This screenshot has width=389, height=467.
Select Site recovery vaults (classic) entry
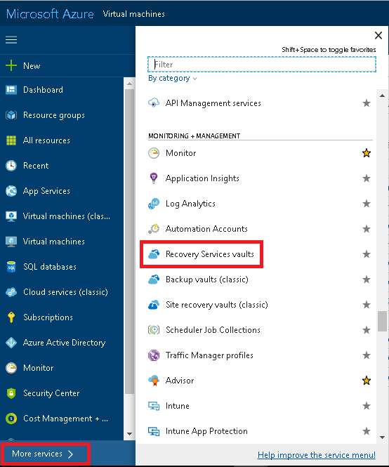point(216,305)
